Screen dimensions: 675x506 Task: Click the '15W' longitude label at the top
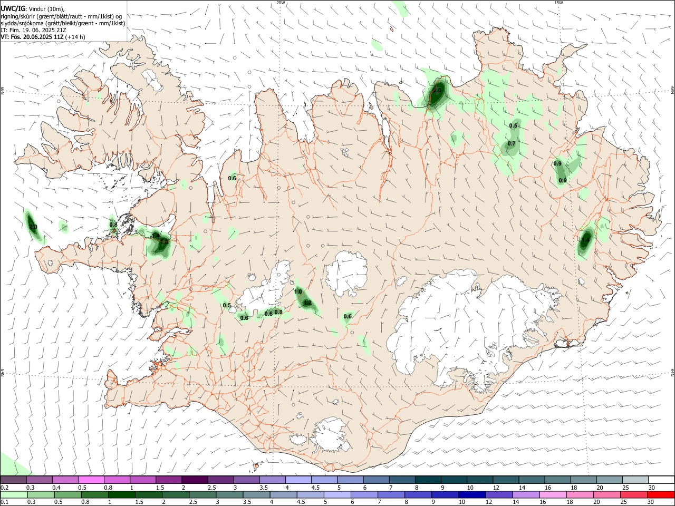coord(558,3)
